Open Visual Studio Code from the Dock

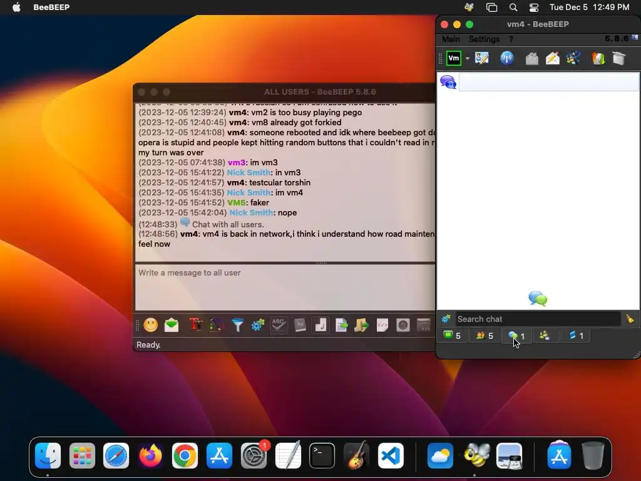[x=391, y=455]
